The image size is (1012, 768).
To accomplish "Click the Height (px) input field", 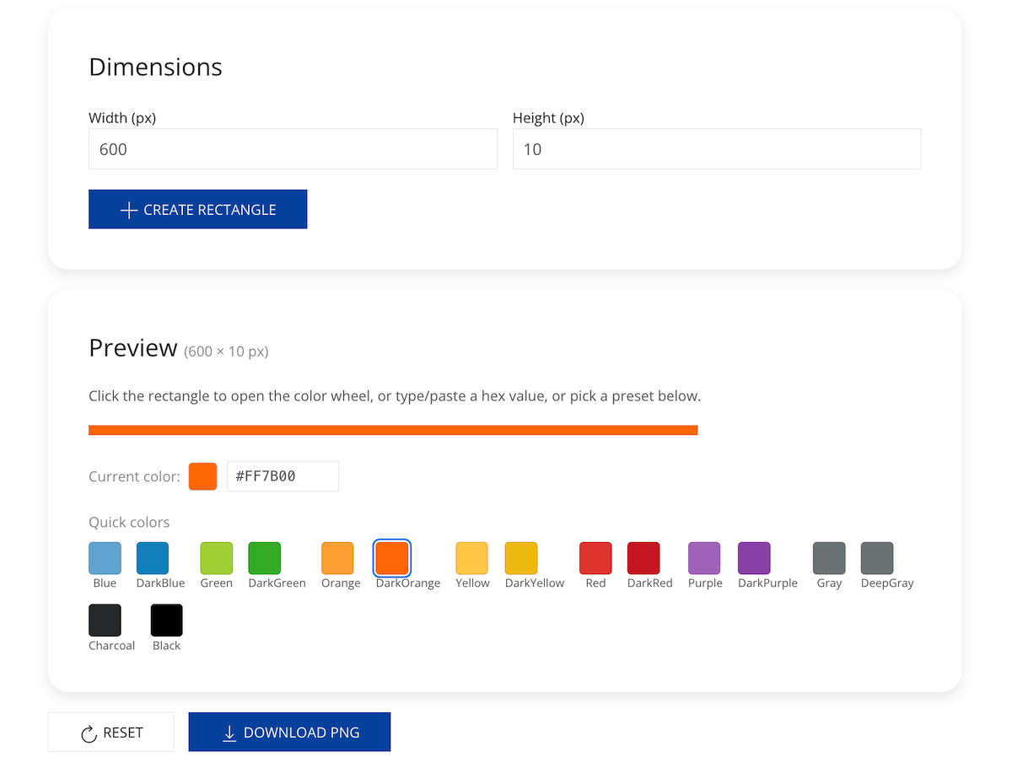I will (x=717, y=149).
